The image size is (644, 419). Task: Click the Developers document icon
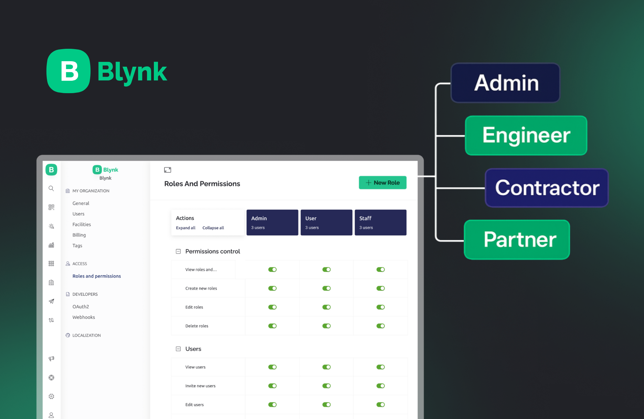(68, 294)
